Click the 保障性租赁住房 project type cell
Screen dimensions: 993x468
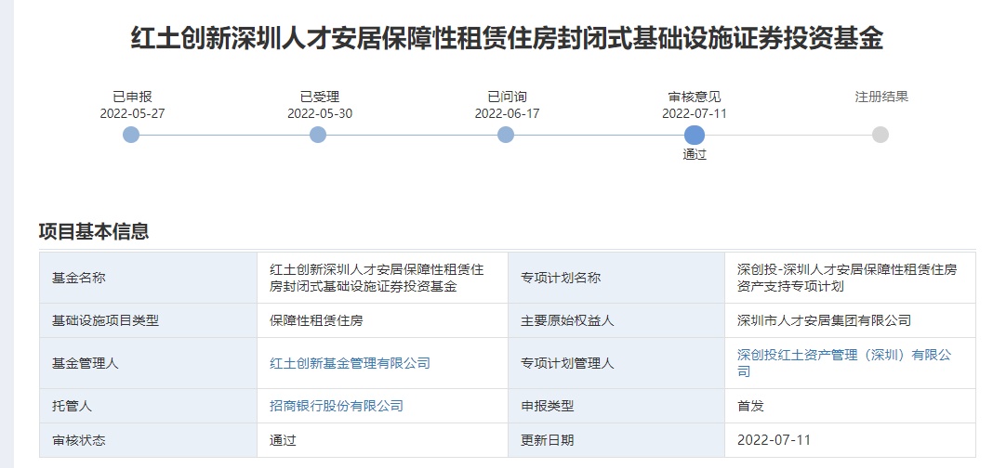click(316, 320)
